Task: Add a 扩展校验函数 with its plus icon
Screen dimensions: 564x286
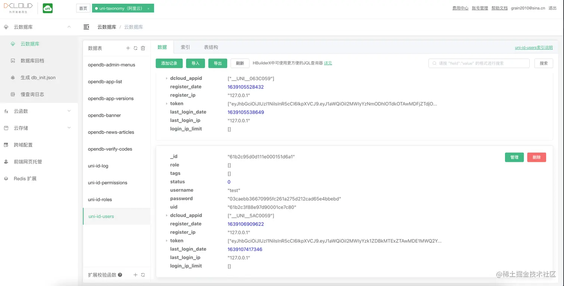Action: pos(135,275)
